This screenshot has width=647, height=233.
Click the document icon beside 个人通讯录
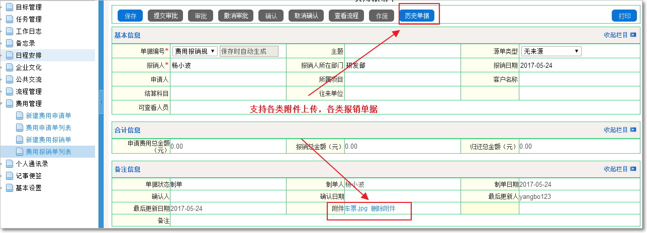(x=9, y=164)
